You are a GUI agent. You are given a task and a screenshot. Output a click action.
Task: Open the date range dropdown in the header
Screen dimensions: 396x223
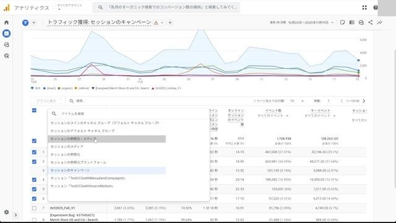pos(302,22)
